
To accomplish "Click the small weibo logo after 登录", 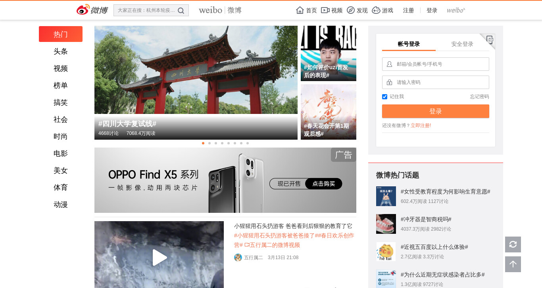I will pos(456,10).
